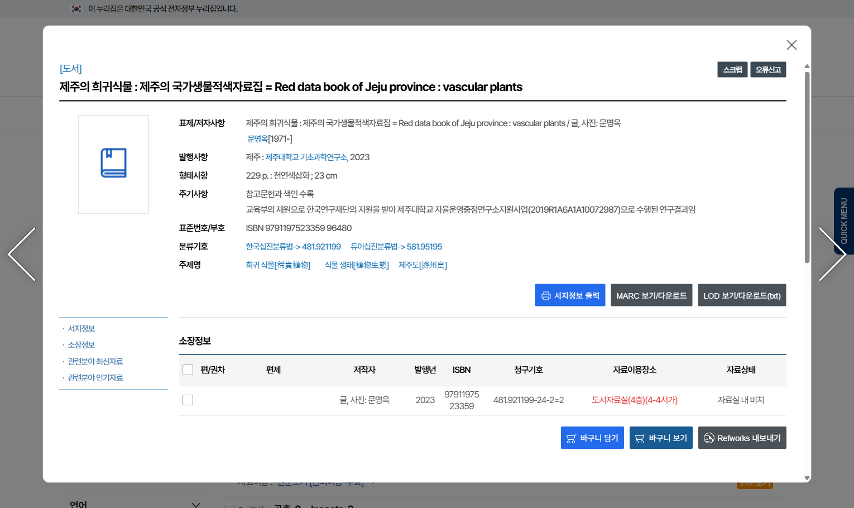This screenshot has width=854, height=508.
Task: Close the book detail popup
Action: coord(791,45)
